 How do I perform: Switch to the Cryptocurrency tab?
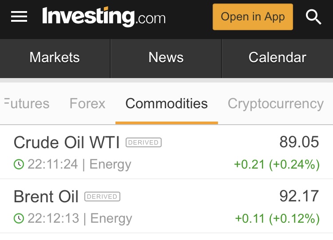275,104
